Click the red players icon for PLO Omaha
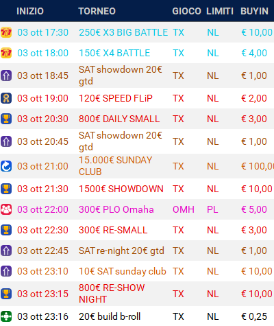274x326 pixels. [6, 209]
